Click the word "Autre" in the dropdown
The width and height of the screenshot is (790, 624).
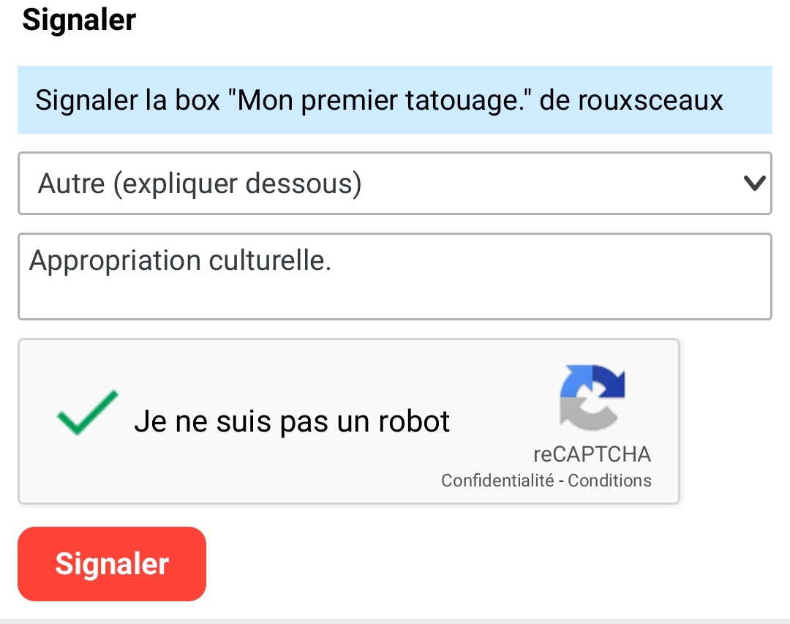71,184
